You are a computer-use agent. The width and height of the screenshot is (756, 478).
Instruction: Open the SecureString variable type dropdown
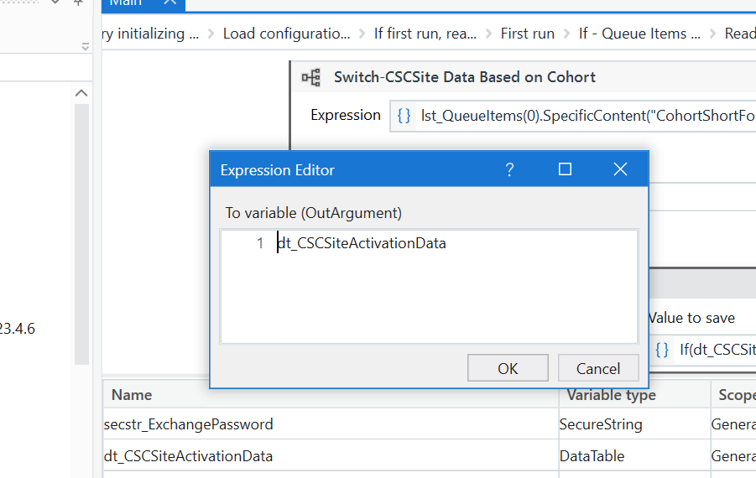coord(633,424)
